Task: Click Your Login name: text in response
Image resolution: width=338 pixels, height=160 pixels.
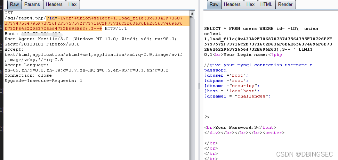Action: pyautogui.click(x=246, y=54)
